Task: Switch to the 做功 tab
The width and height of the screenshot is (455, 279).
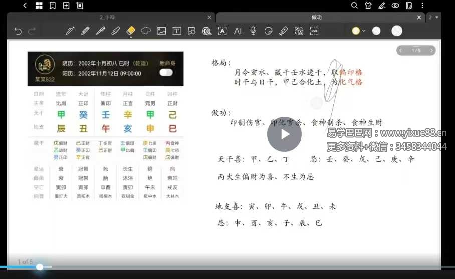Action: click(x=317, y=17)
